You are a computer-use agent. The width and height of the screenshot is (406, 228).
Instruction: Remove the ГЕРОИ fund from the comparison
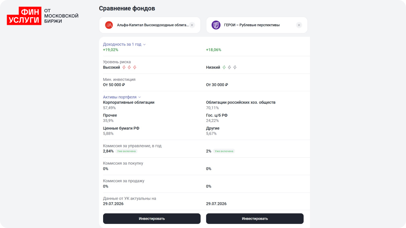pyautogui.click(x=299, y=25)
